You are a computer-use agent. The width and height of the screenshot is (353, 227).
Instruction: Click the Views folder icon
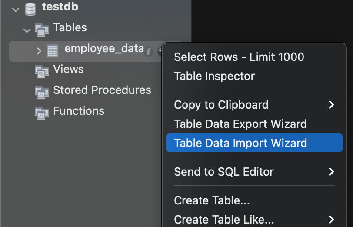point(42,71)
